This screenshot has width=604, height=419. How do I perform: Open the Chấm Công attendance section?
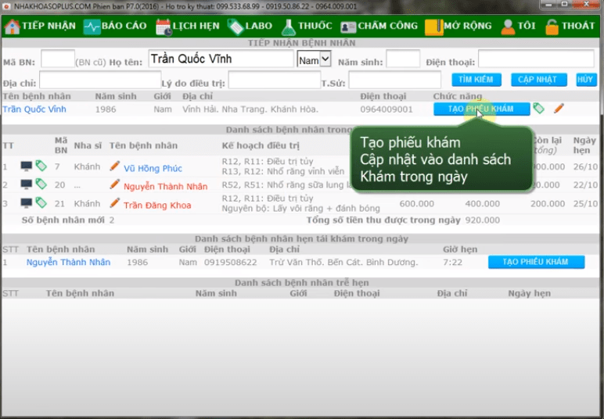379,26
